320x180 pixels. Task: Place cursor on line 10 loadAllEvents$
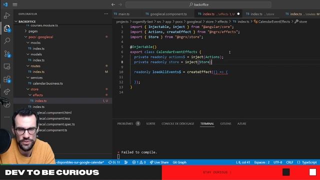166,72
